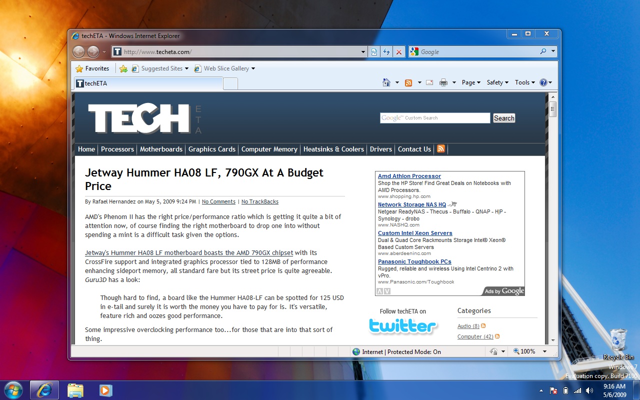Toggle Compatibility View icon
This screenshot has height=400, width=640.
(374, 51)
